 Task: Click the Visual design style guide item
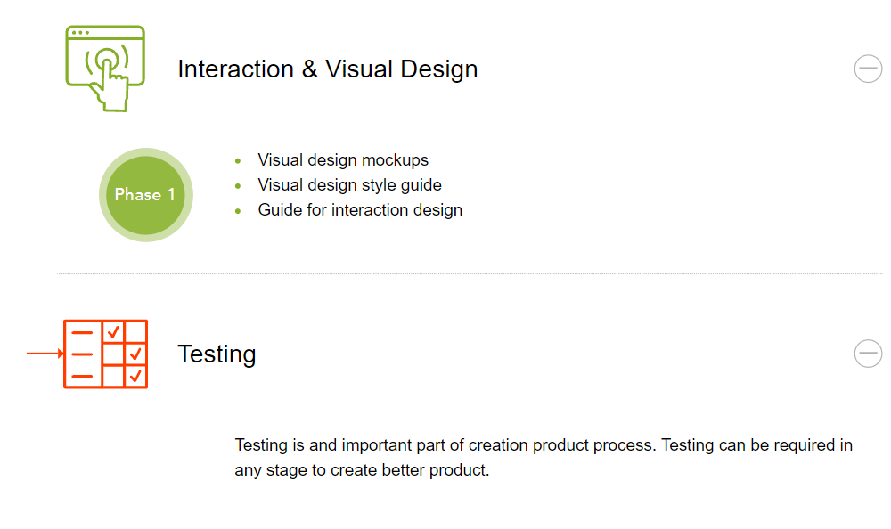[349, 185]
